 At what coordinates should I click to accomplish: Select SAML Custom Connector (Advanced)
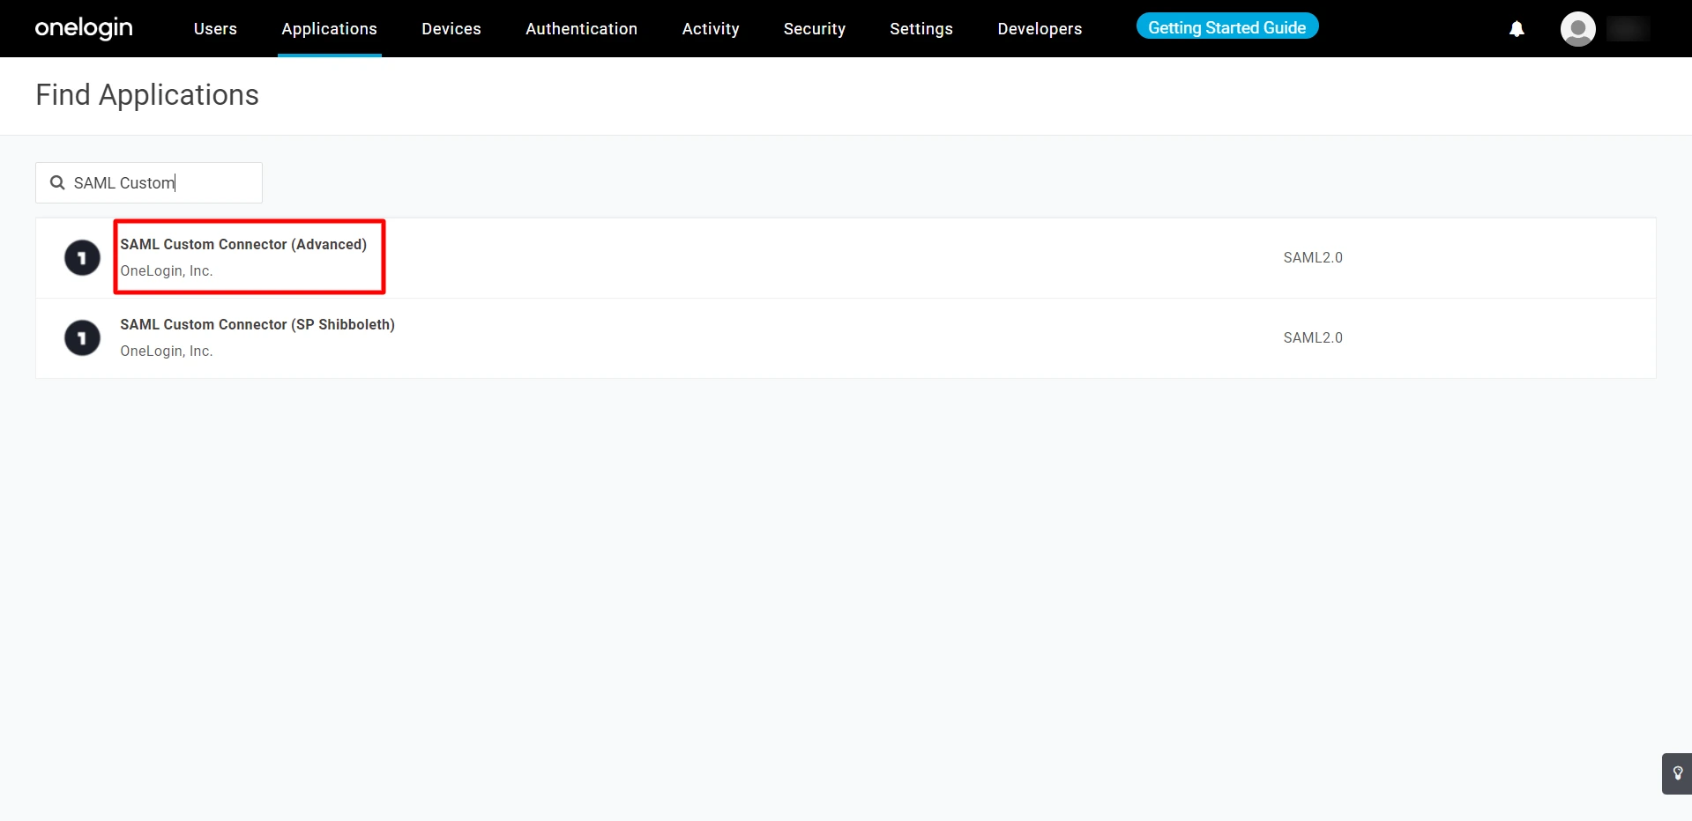pos(243,244)
